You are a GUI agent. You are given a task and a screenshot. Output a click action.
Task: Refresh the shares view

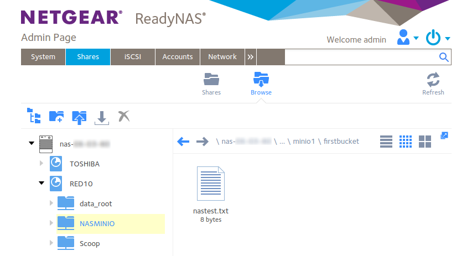click(433, 83)
